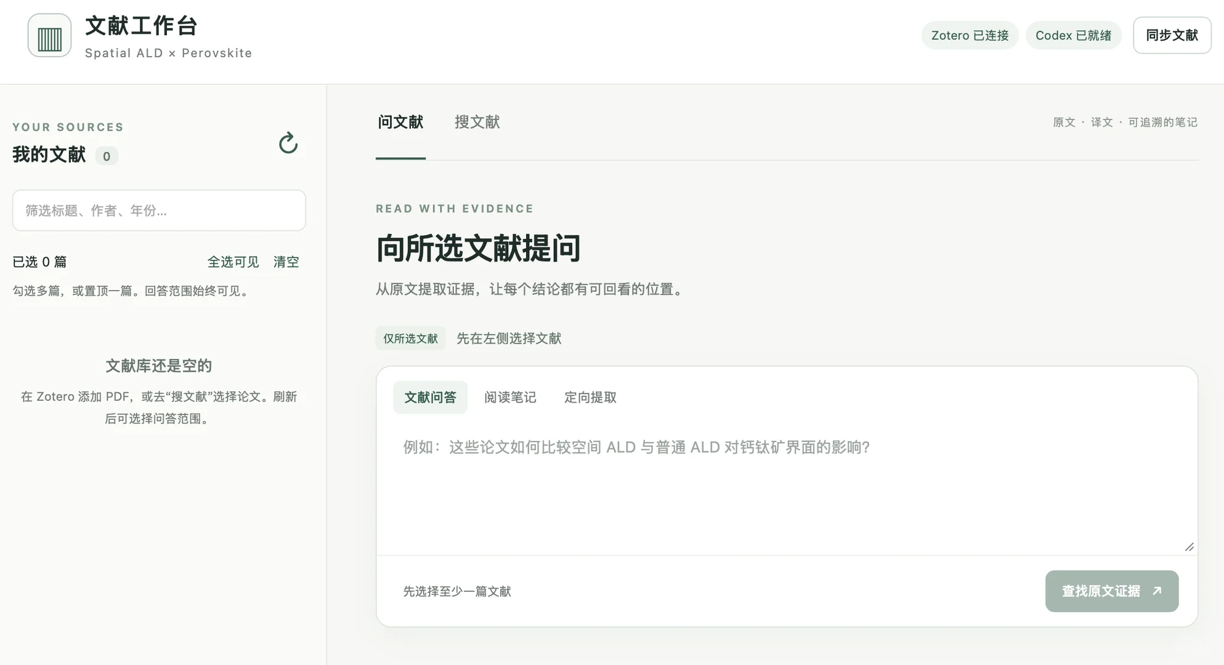Screen dimensions: 1224x665
Task: Click the 先选择至少一篇文献 status message
Action: click(457, 591)
